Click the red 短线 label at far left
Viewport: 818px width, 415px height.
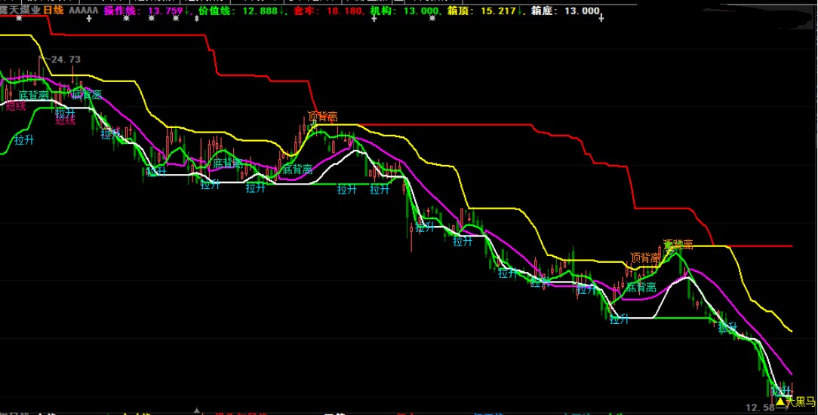[15, 106]
